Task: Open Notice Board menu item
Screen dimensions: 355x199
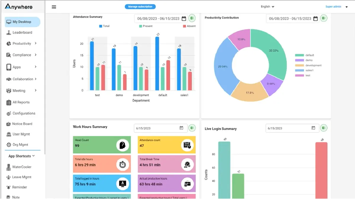Action: pos(22,124)
